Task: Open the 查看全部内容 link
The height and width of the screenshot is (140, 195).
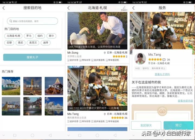Action: coord(185,101)
